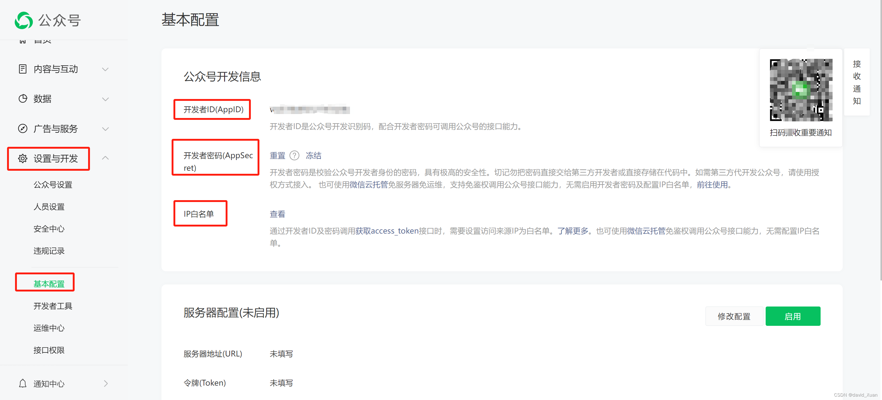Select the 数据 pie chart icon

click(x=22, y=99)
